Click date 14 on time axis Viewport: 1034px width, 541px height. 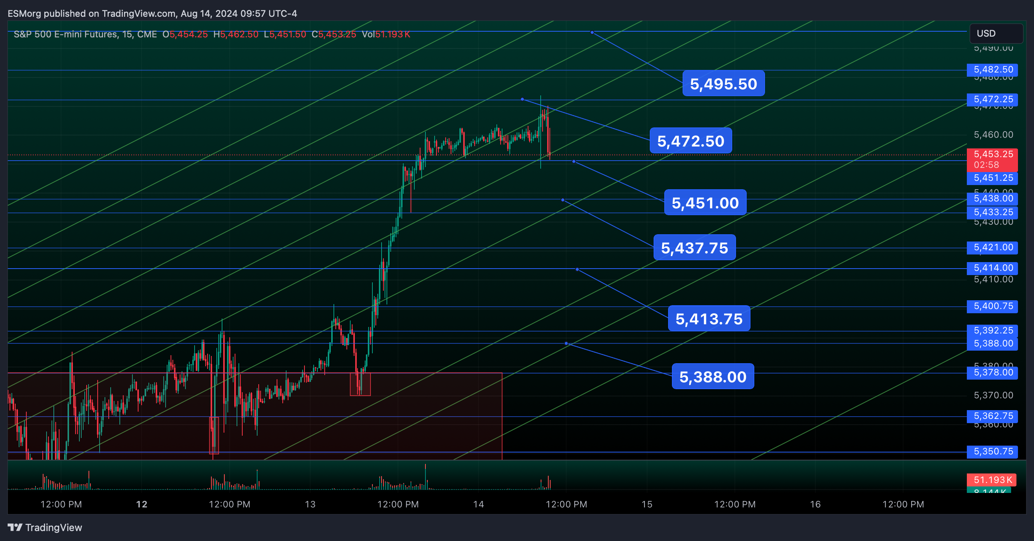point(478,504)
